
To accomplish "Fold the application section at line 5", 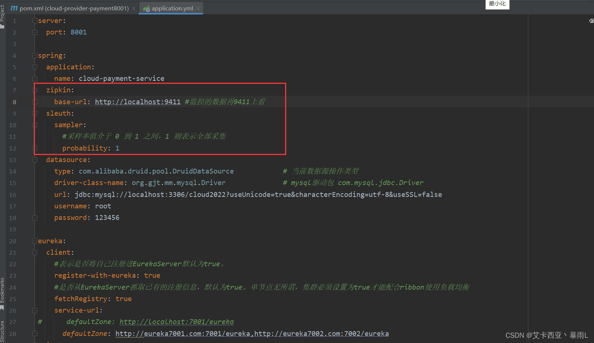I will [35, 67].
